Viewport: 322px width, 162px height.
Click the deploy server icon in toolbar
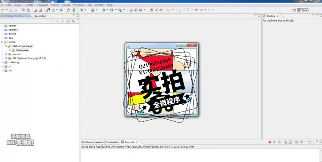[48, 10]
